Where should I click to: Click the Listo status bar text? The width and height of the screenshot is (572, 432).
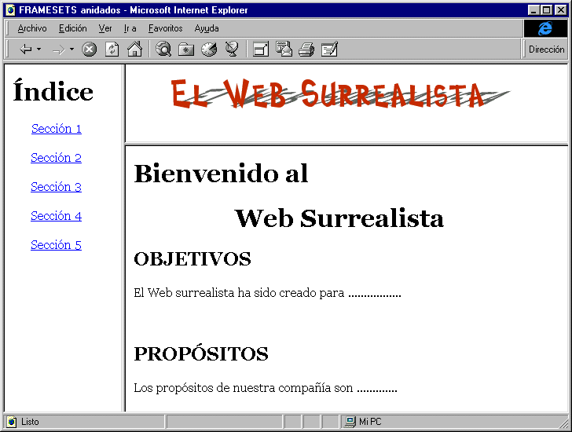30,422
